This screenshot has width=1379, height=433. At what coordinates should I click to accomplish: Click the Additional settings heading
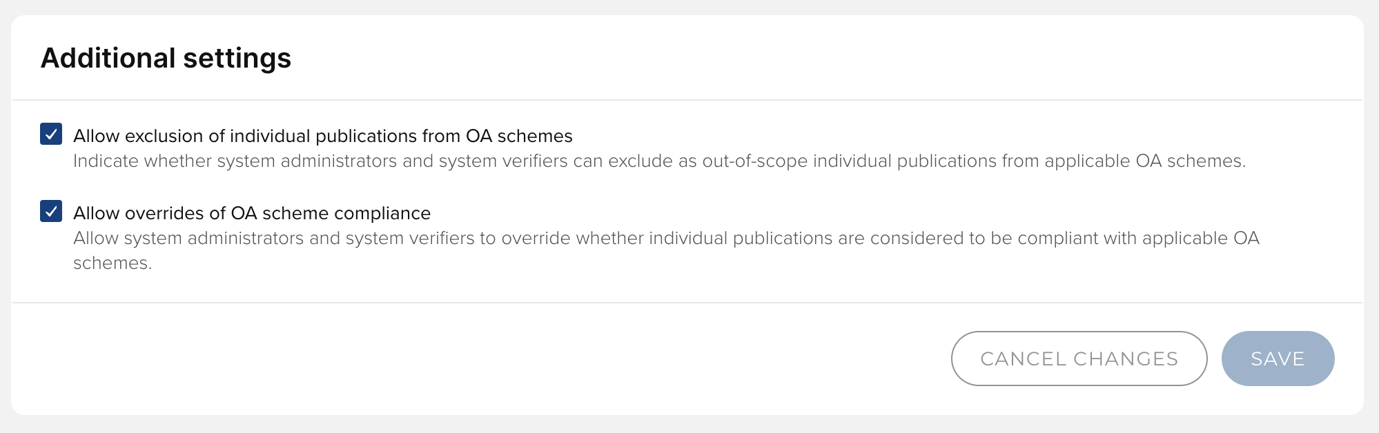(x=166, y=58)
